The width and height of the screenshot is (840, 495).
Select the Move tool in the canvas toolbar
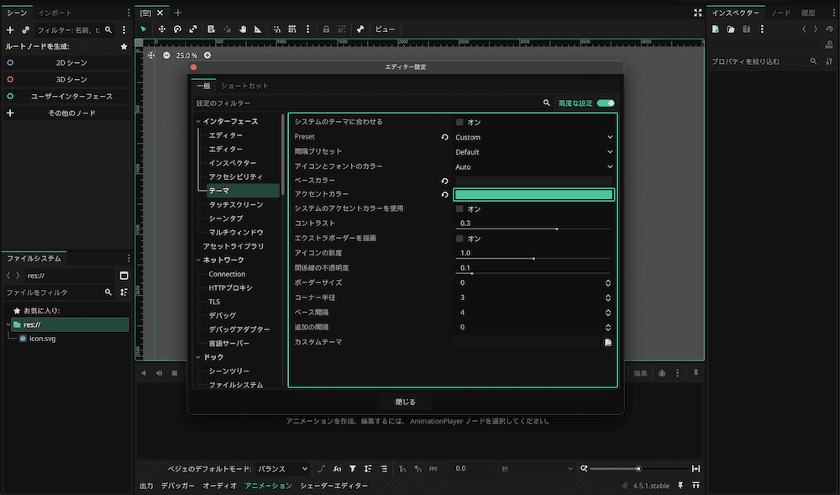[162, 29]
